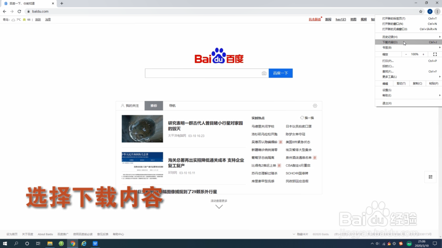Open the asteroid news thumbnail
Screen dimensions: 442x248
[142, 129]
